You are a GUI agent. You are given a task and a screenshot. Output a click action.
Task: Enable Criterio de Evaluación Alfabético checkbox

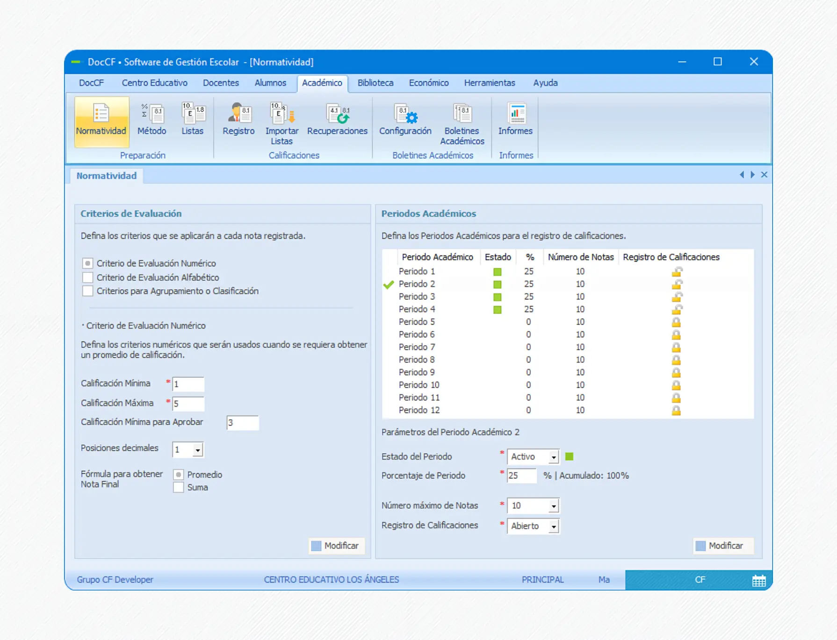click(x=87, y=277)
